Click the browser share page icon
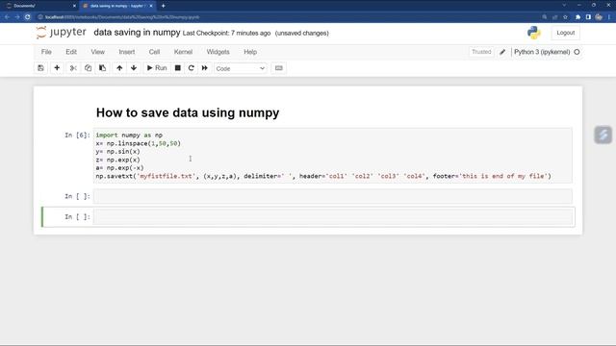This screenshot has width=616, height=346. (x=554, y=17)
